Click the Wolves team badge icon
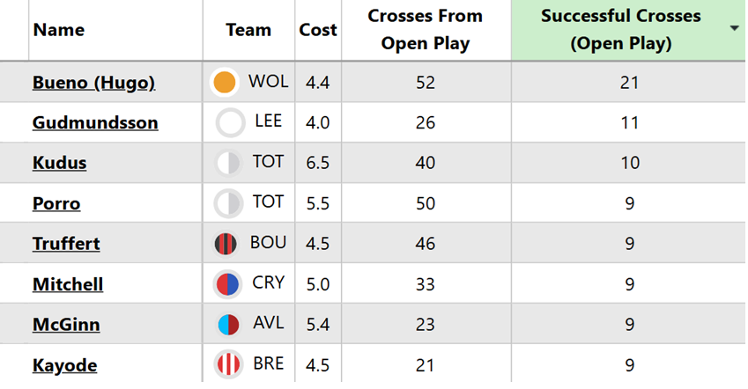This screenshot has width=748, height=389. [226, 83]
